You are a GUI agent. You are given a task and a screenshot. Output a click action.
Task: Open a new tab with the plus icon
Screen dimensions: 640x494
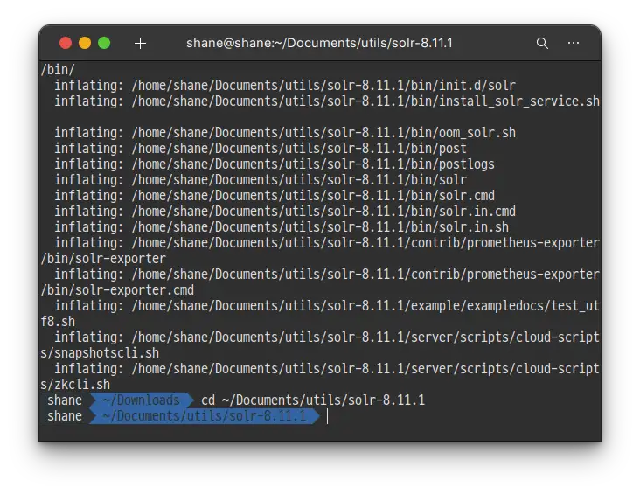click(x=140, y=43)
